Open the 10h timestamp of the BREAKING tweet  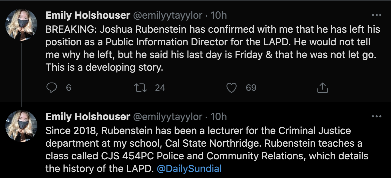(219, 15)
